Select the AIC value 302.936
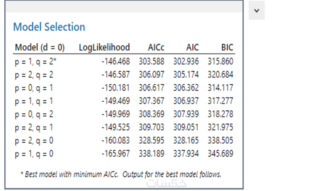The height and width of the screenshot is (191, 333). [x=186, y=61]
